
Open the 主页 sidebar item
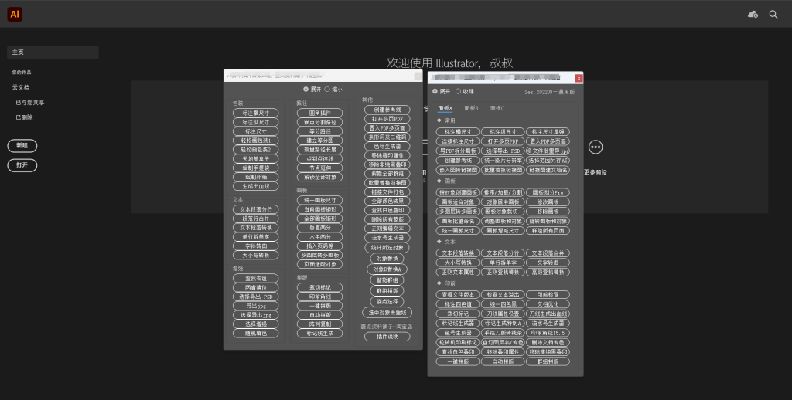point(53,53)
